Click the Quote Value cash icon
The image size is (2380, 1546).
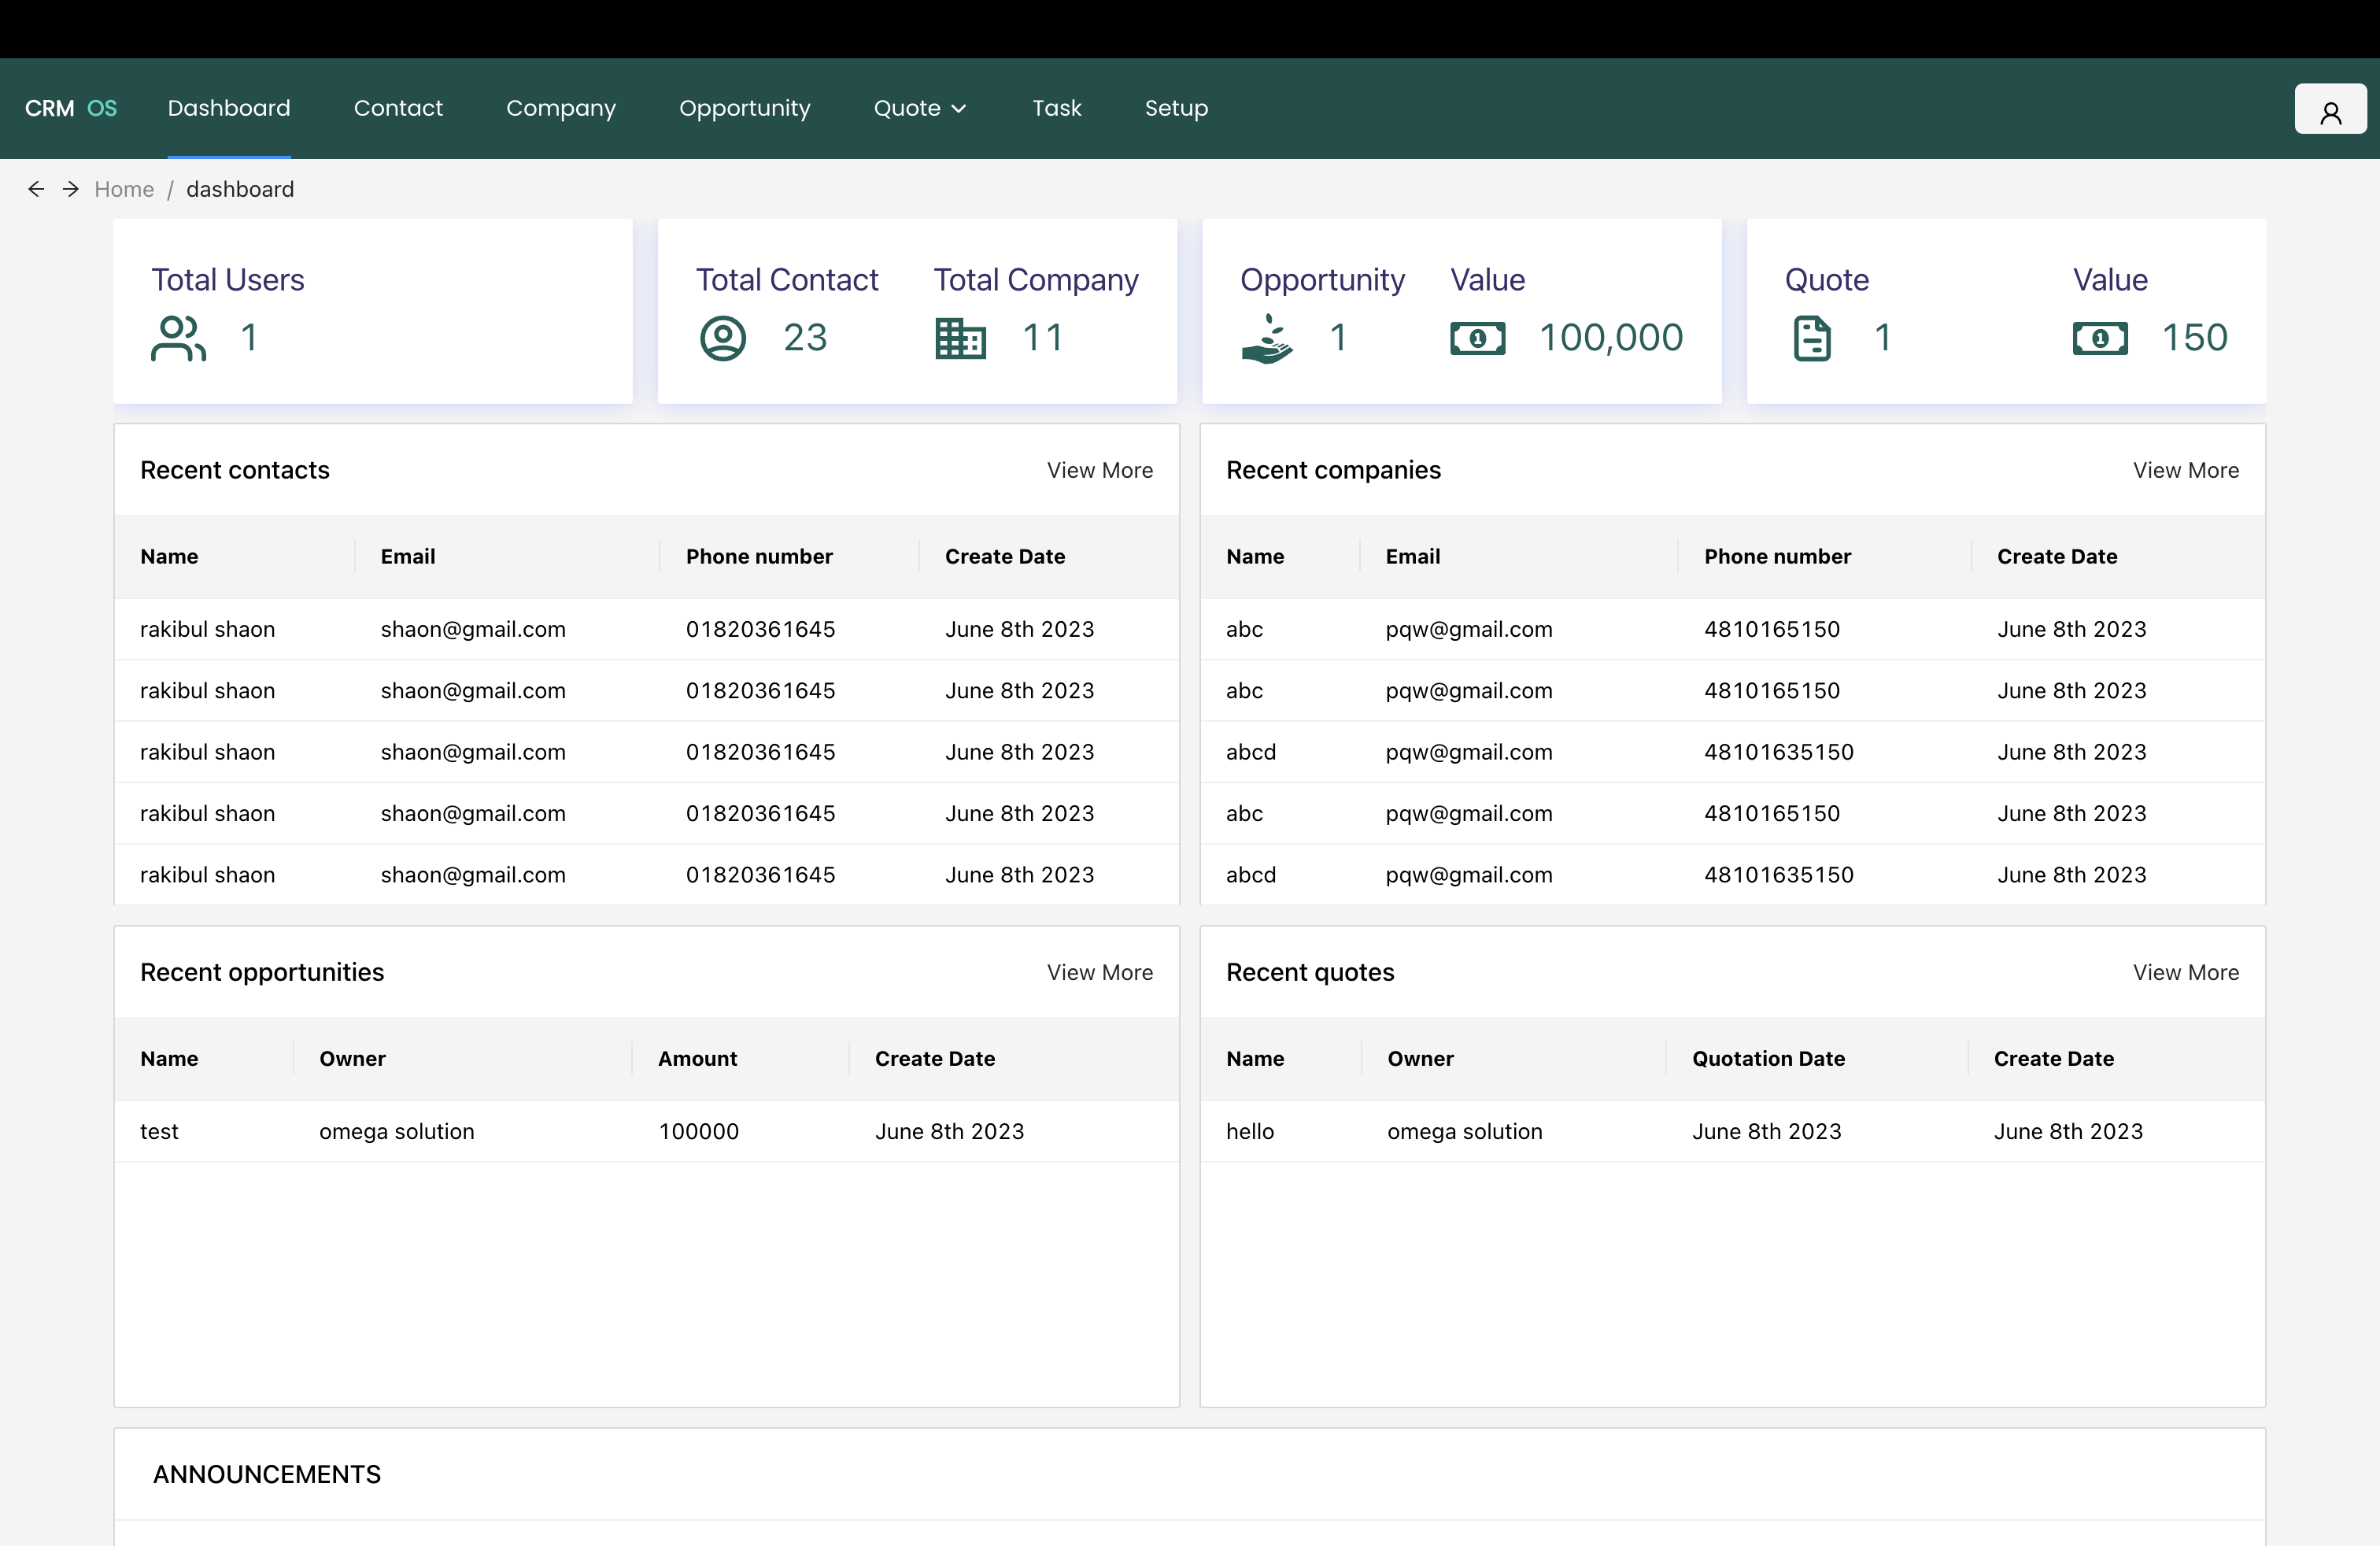(x=2101, y=338)
